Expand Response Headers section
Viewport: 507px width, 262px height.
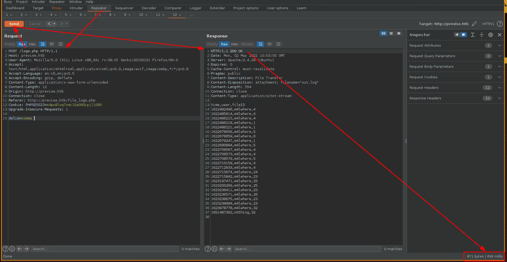point(499,98)
